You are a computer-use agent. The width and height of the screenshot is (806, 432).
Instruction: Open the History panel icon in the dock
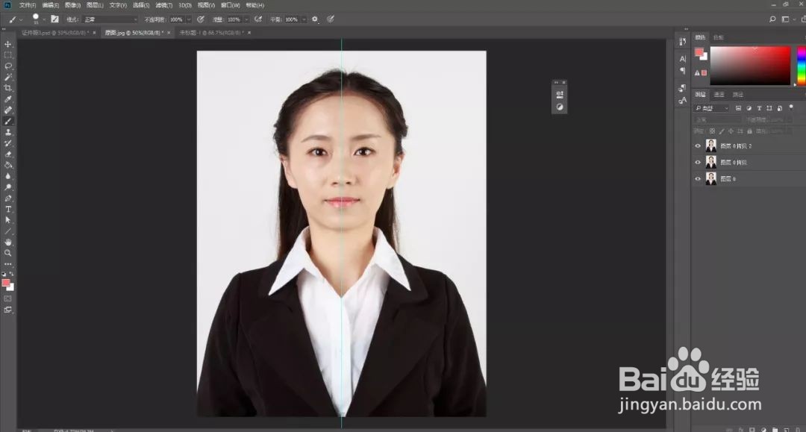[682, 42]
